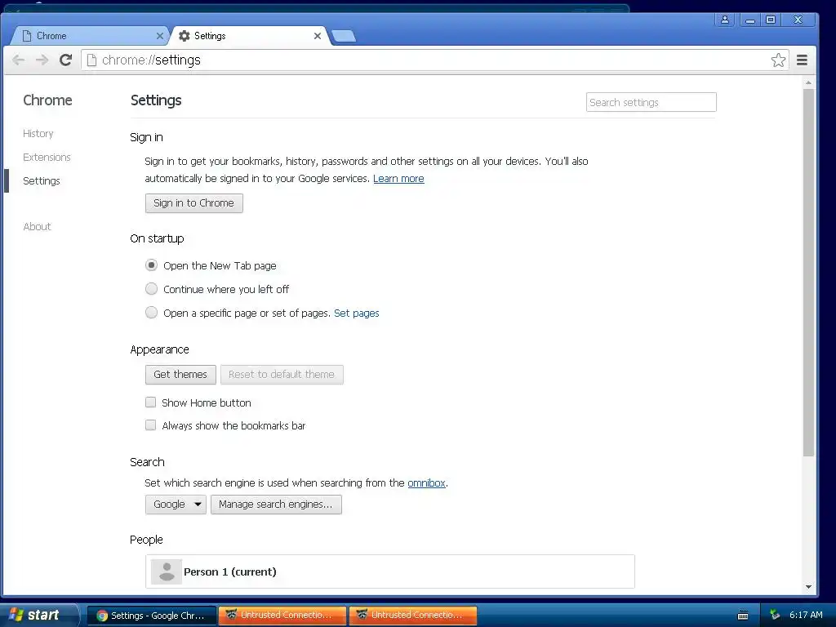Click the page icon in the address bar
This screenshot has width=836, height=627.
pos(91,60)
